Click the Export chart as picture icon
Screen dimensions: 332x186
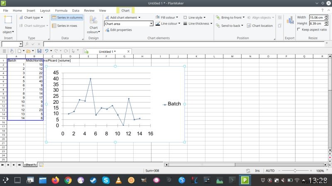click(290, 21)
